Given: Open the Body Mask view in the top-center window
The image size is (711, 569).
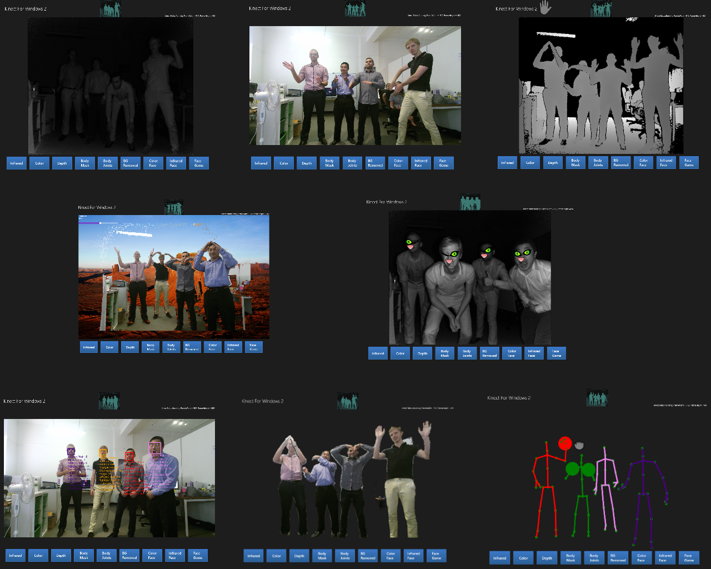Looking at the screenshot, I should click(329, 163).
